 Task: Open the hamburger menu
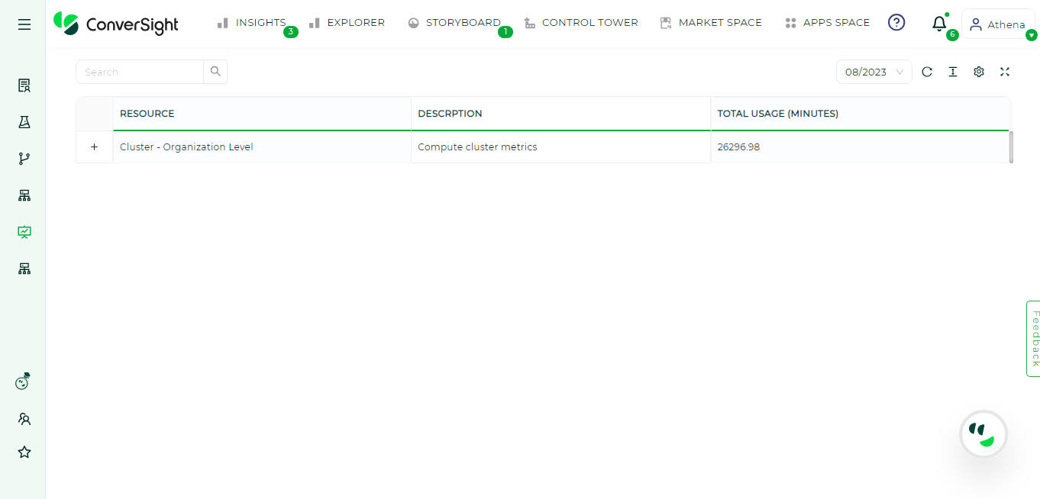coord(24,24)
